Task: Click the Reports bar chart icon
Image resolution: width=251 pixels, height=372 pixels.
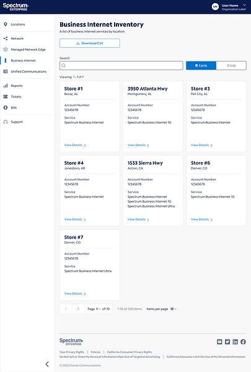Action: click(6, 86)
